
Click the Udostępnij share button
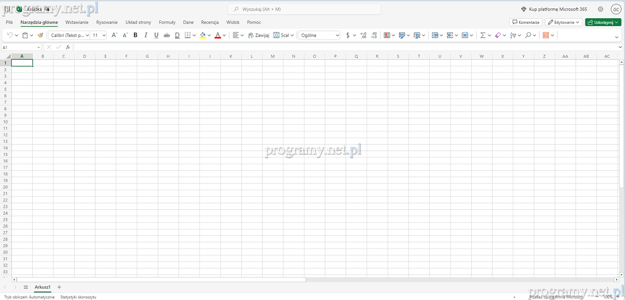tap(603, 22)
